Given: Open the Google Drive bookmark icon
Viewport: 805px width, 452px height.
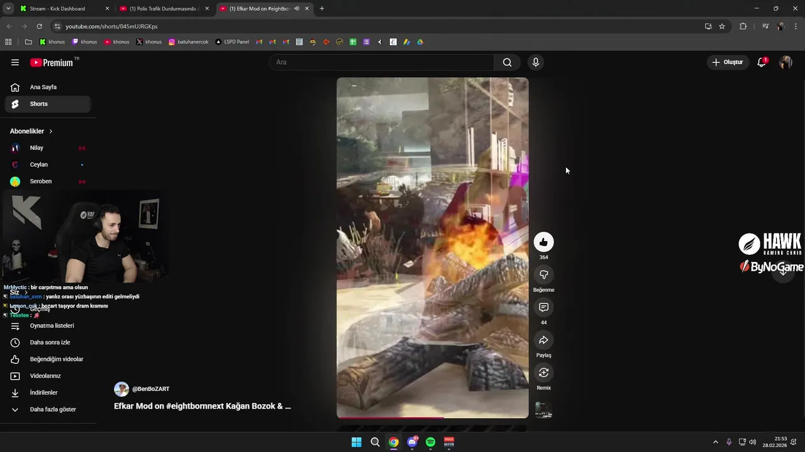Looking at the screenshot, I should coord(420,42).
